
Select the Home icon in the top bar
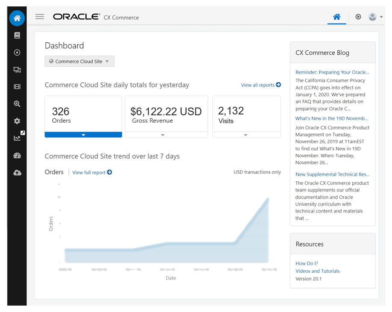tap(337, 16)
